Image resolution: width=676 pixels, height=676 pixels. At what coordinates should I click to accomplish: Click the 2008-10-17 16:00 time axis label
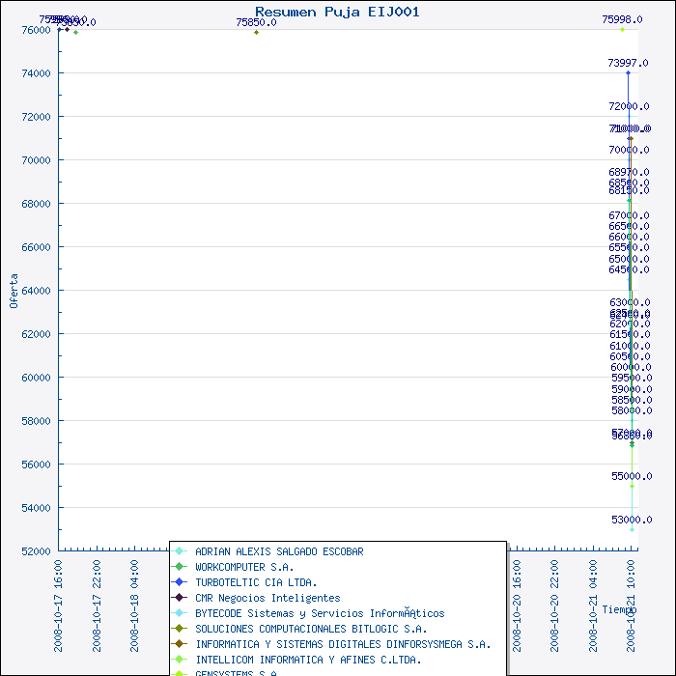coord(59,591)
